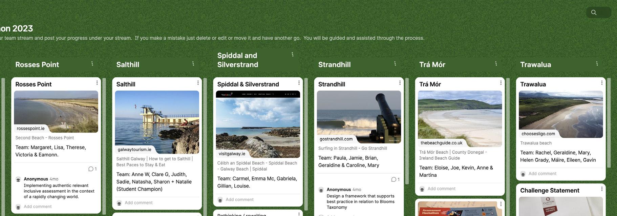Click the Rosses Point post title
The height and width of the screenshot is (216, 617).
pos(34,84)
